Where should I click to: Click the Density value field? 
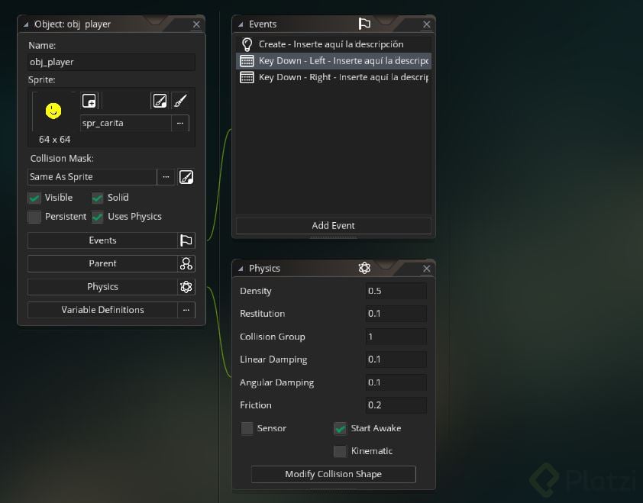point(396,291)
